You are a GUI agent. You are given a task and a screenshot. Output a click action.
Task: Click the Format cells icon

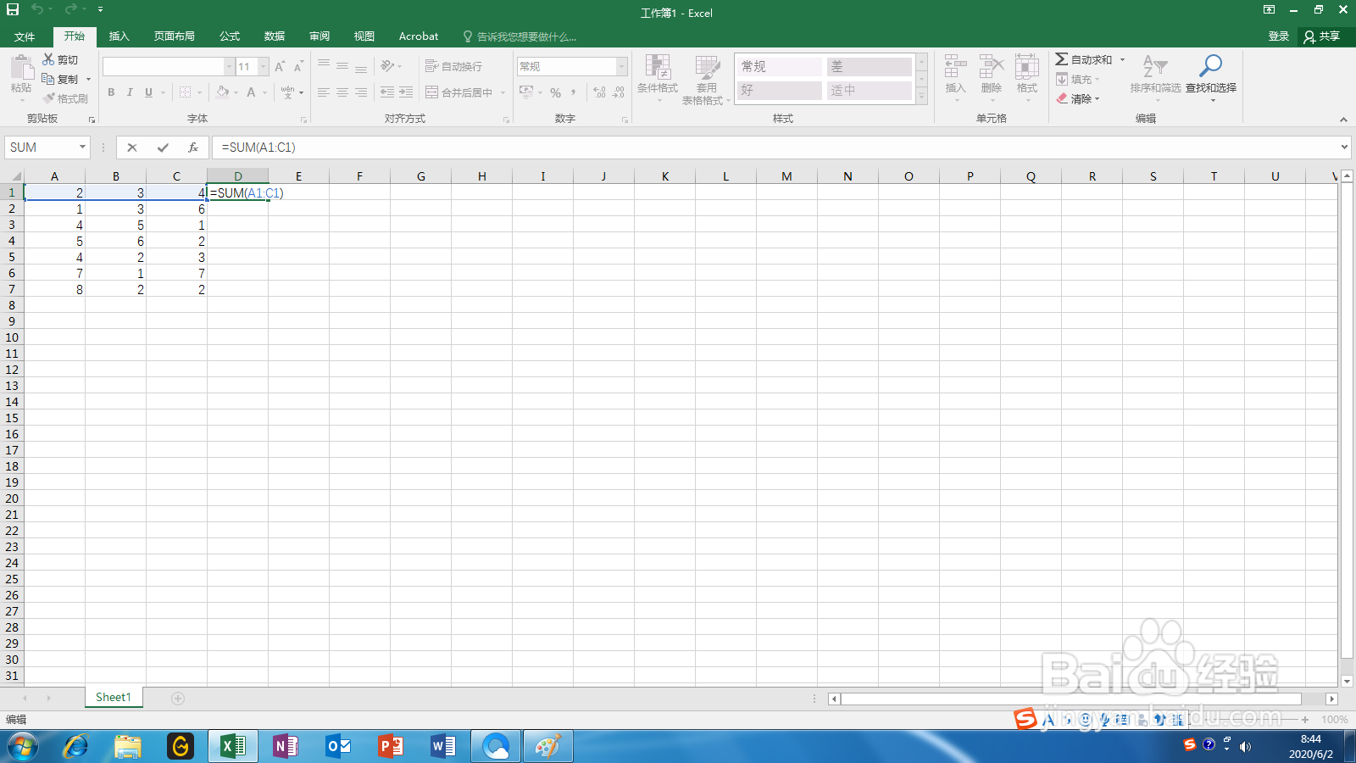click(x=1027, y=67)
